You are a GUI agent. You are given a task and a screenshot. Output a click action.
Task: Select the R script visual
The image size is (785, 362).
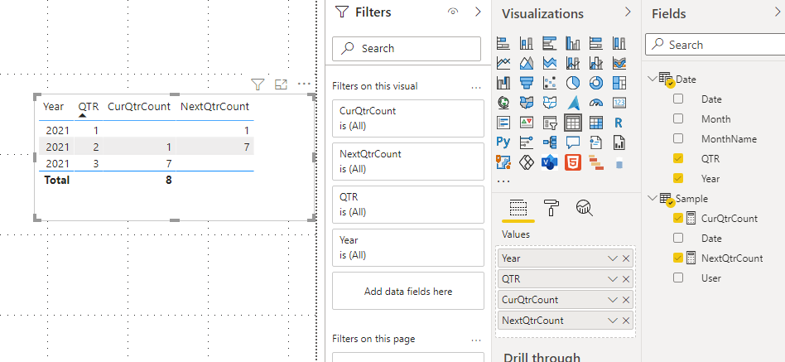coord(619,122)
